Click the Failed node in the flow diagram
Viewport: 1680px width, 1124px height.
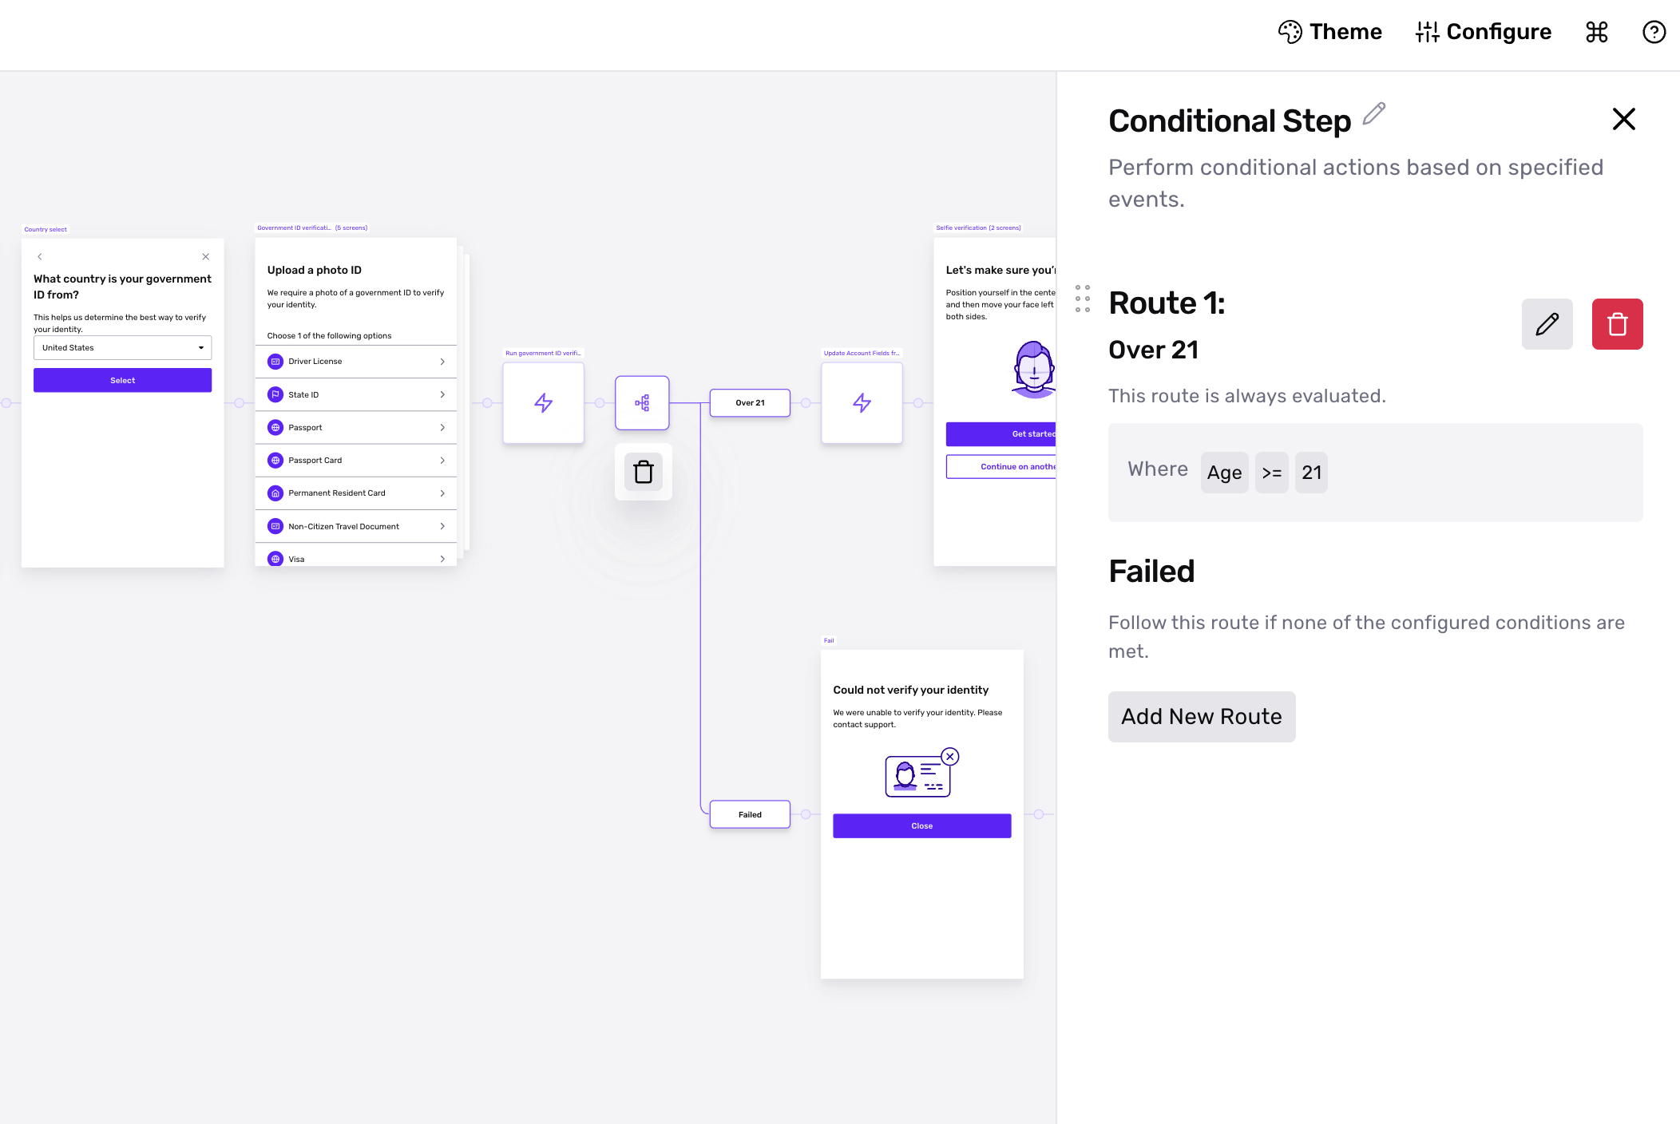click(751, 814)
